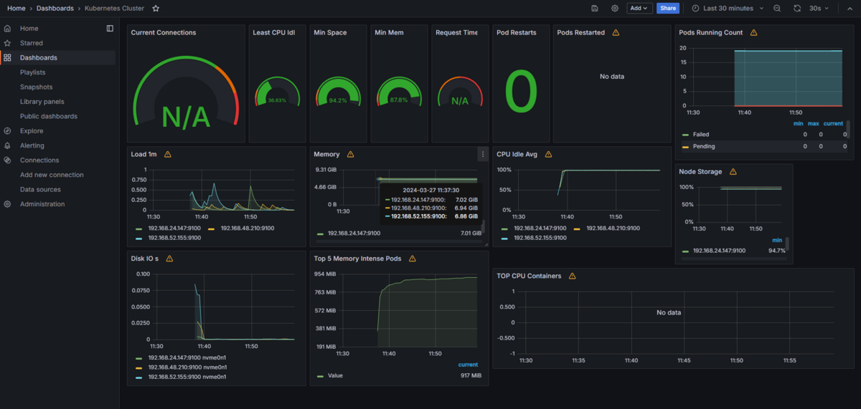Click the Explore compass icon in sidebar
Screen dimensions: 861x409
(x=7, y=131)
